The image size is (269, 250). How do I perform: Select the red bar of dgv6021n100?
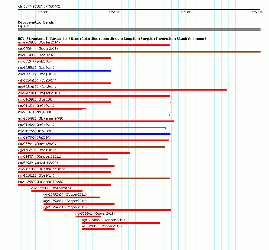pyautogui.click(x=122, y=90)
